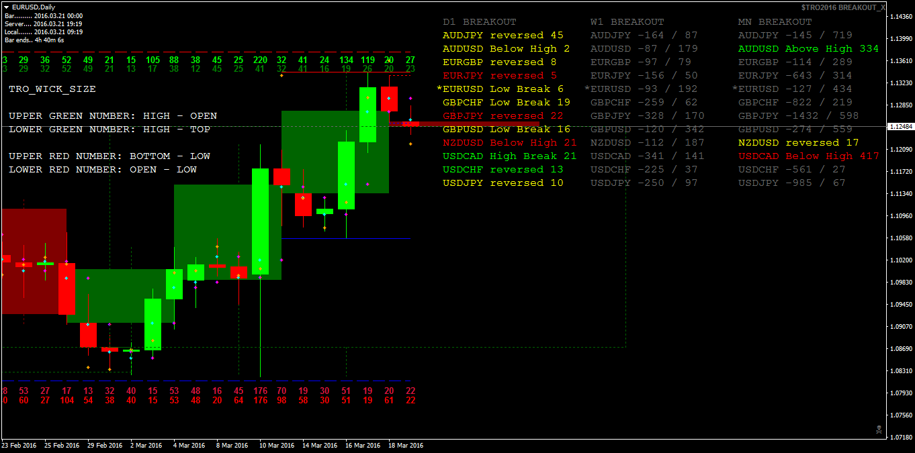Click the magenta diamond marker under 8 Mar candle
The height and width of the screenshot is (453, 915).
217,282
